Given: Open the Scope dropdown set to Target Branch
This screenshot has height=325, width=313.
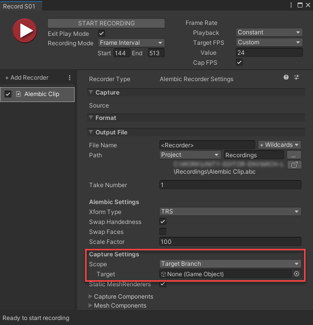Looking at the screenshot, I should pyautogui.click(x=230, y=264).
